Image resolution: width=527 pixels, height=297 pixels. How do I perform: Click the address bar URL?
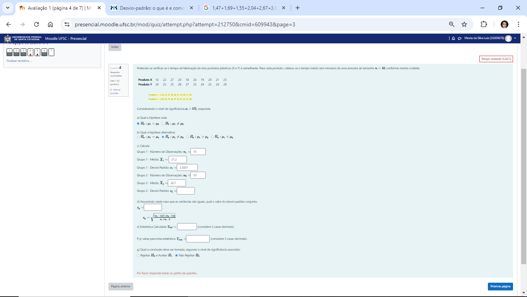pyautogui.click(x=185, y=24)
